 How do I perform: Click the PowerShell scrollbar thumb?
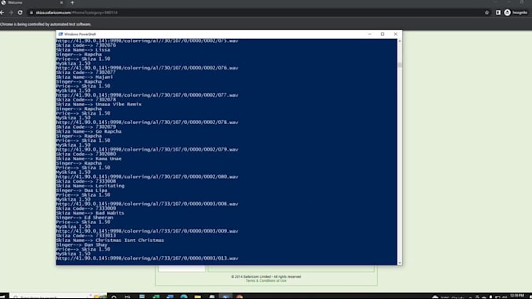tap(399, 65)
